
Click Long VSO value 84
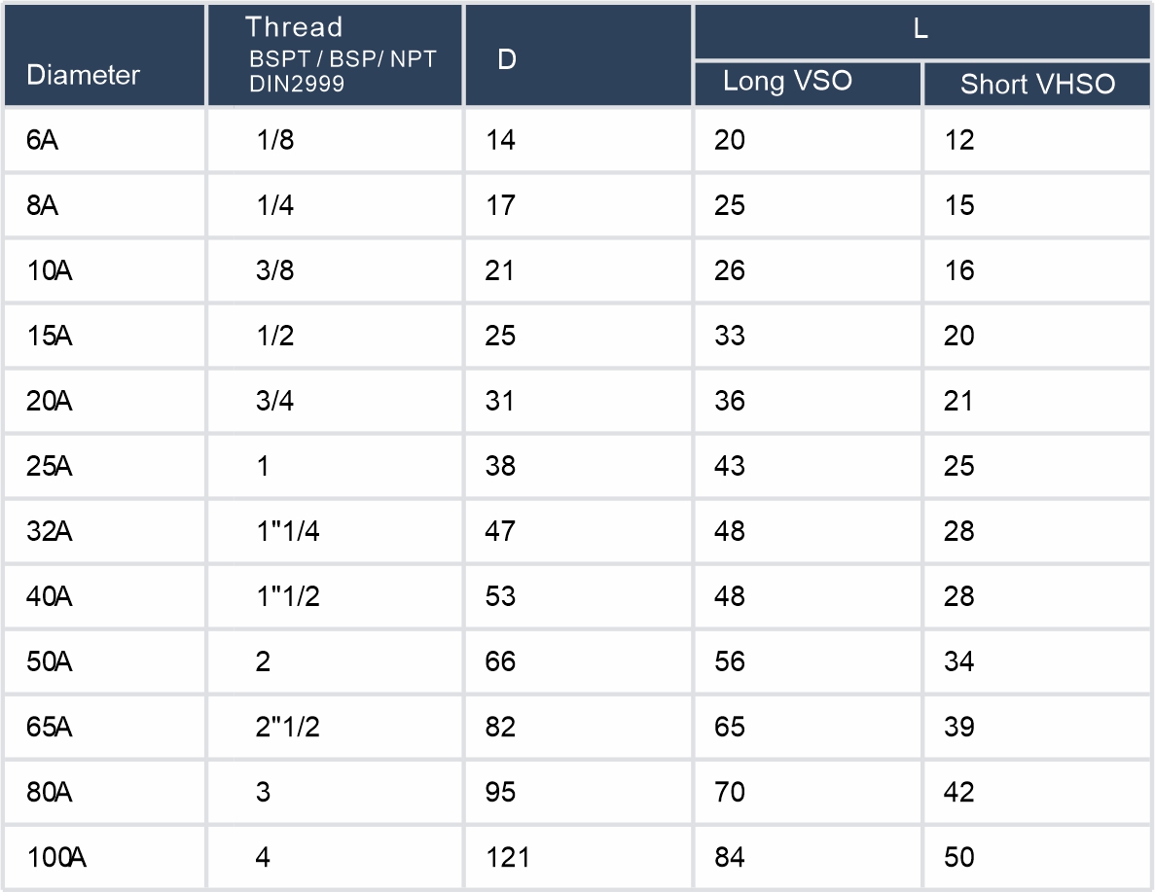pyautogui.click(x=729, y=857)
